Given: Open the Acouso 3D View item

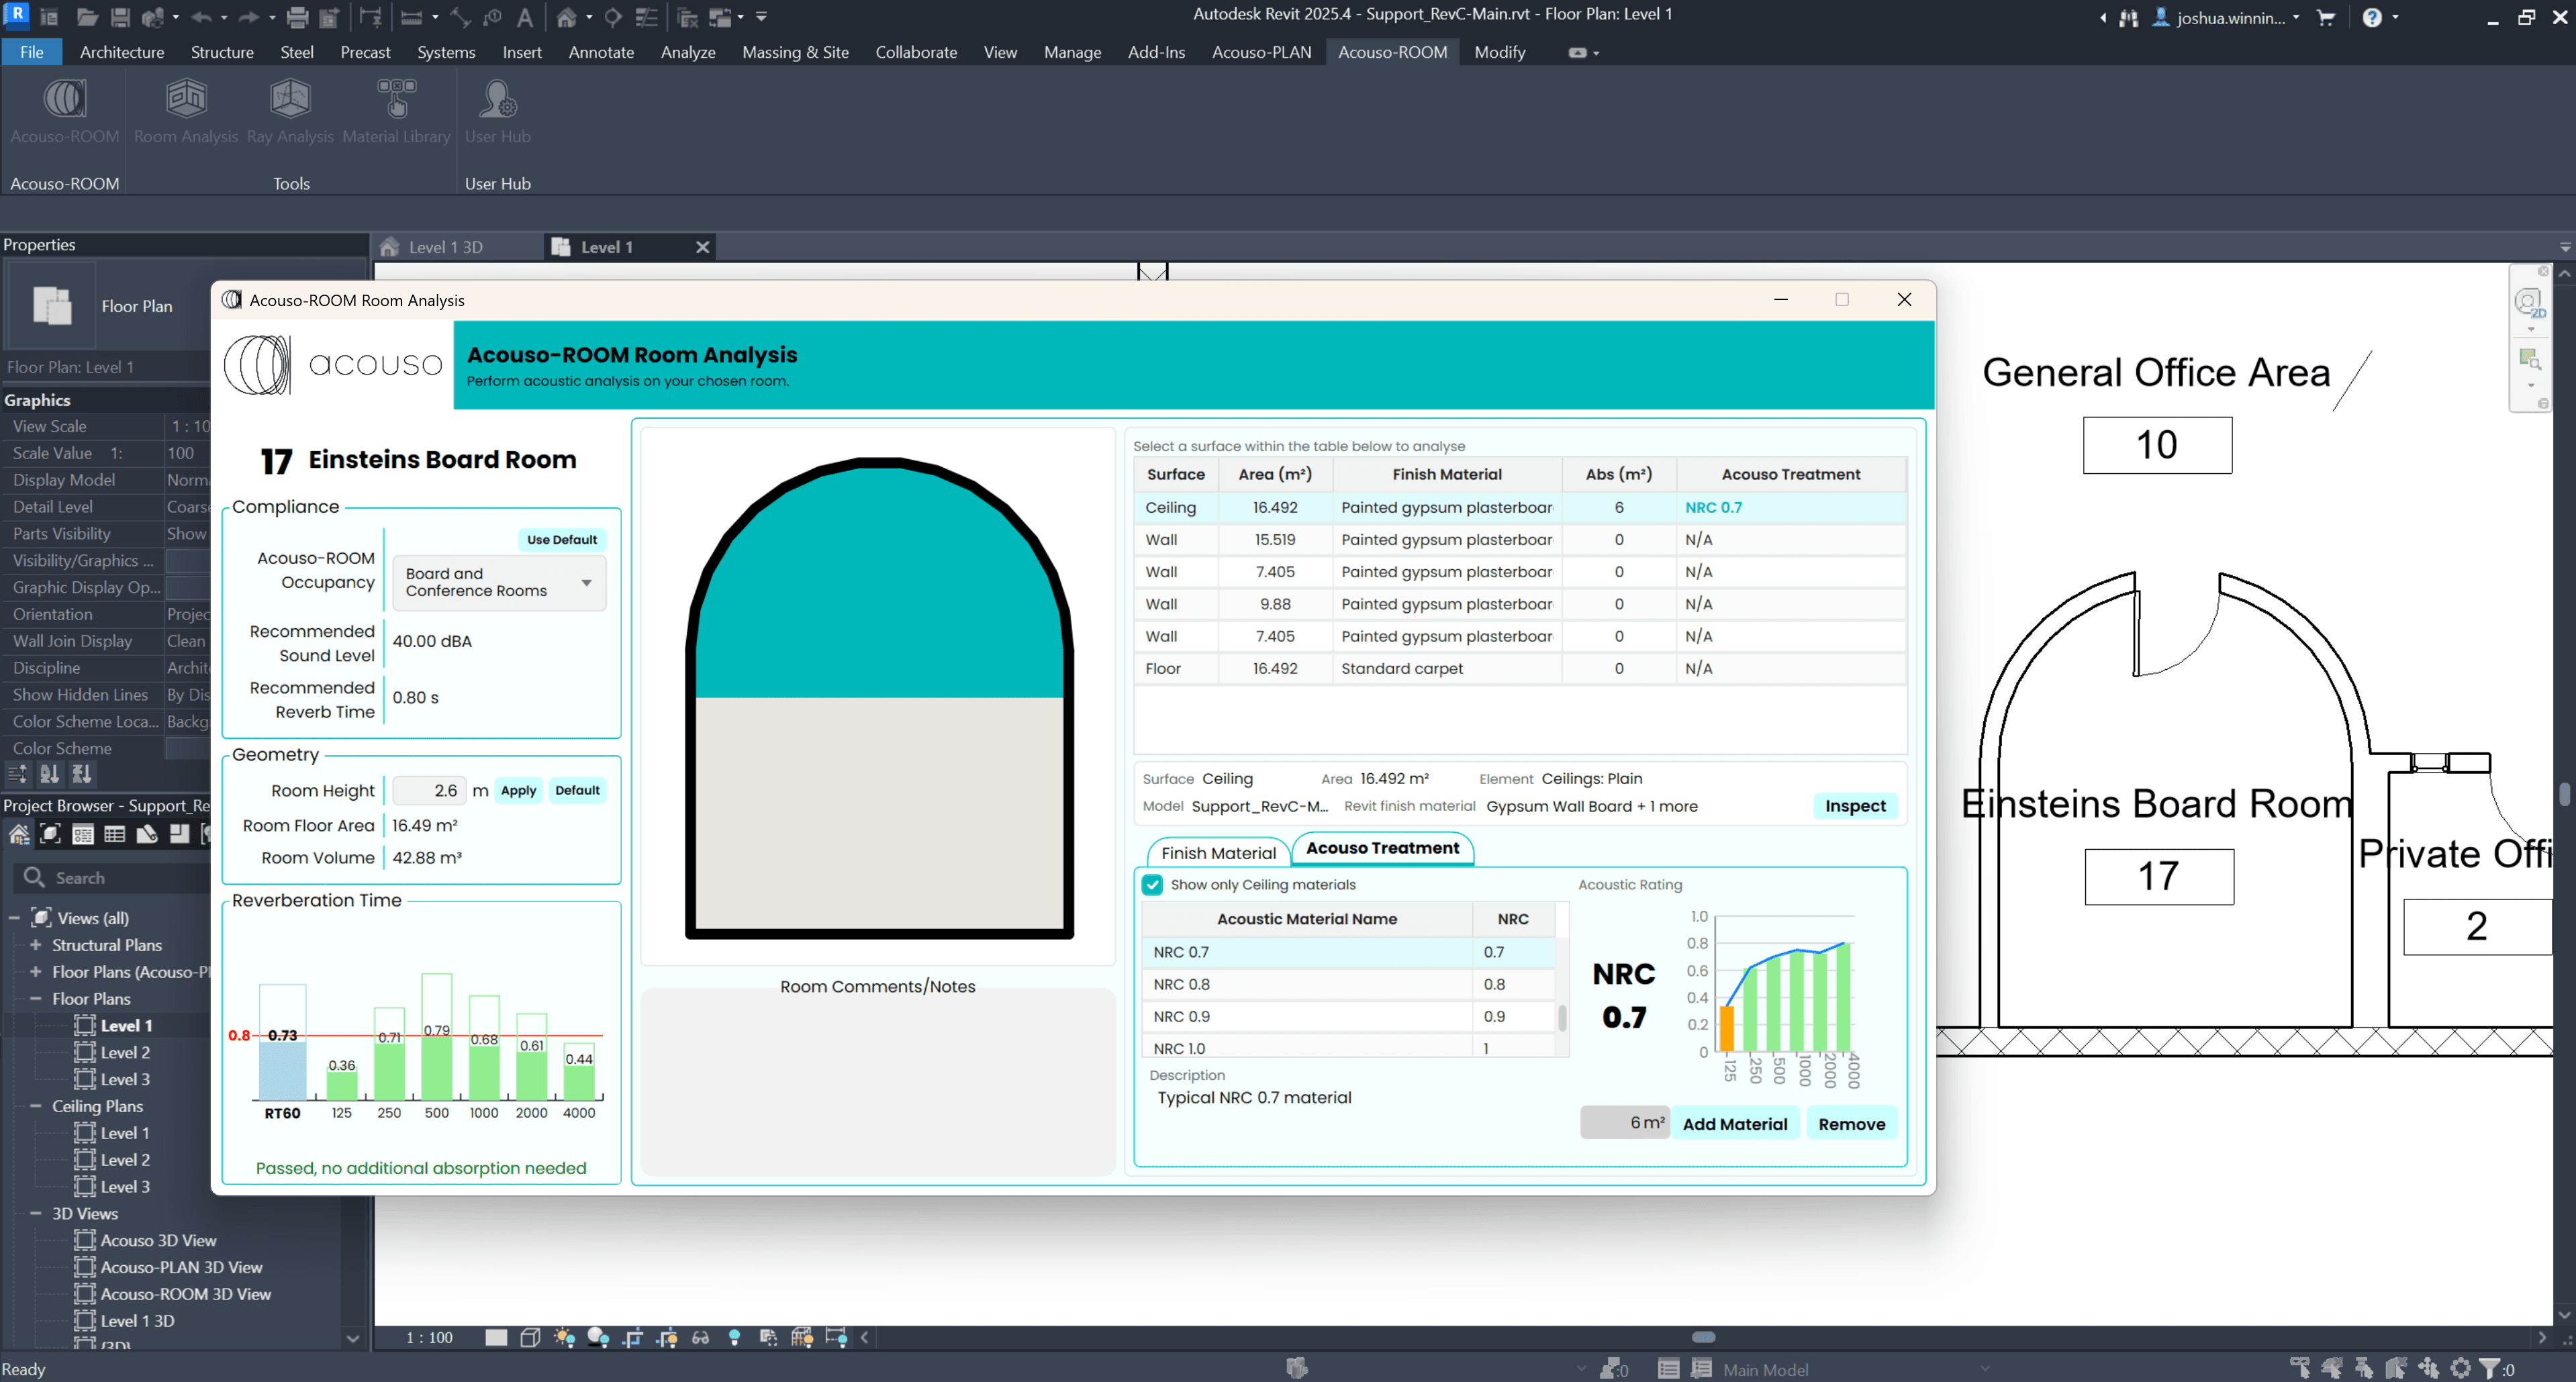Looking at the screenshot, I should (x=158, y=1240).
